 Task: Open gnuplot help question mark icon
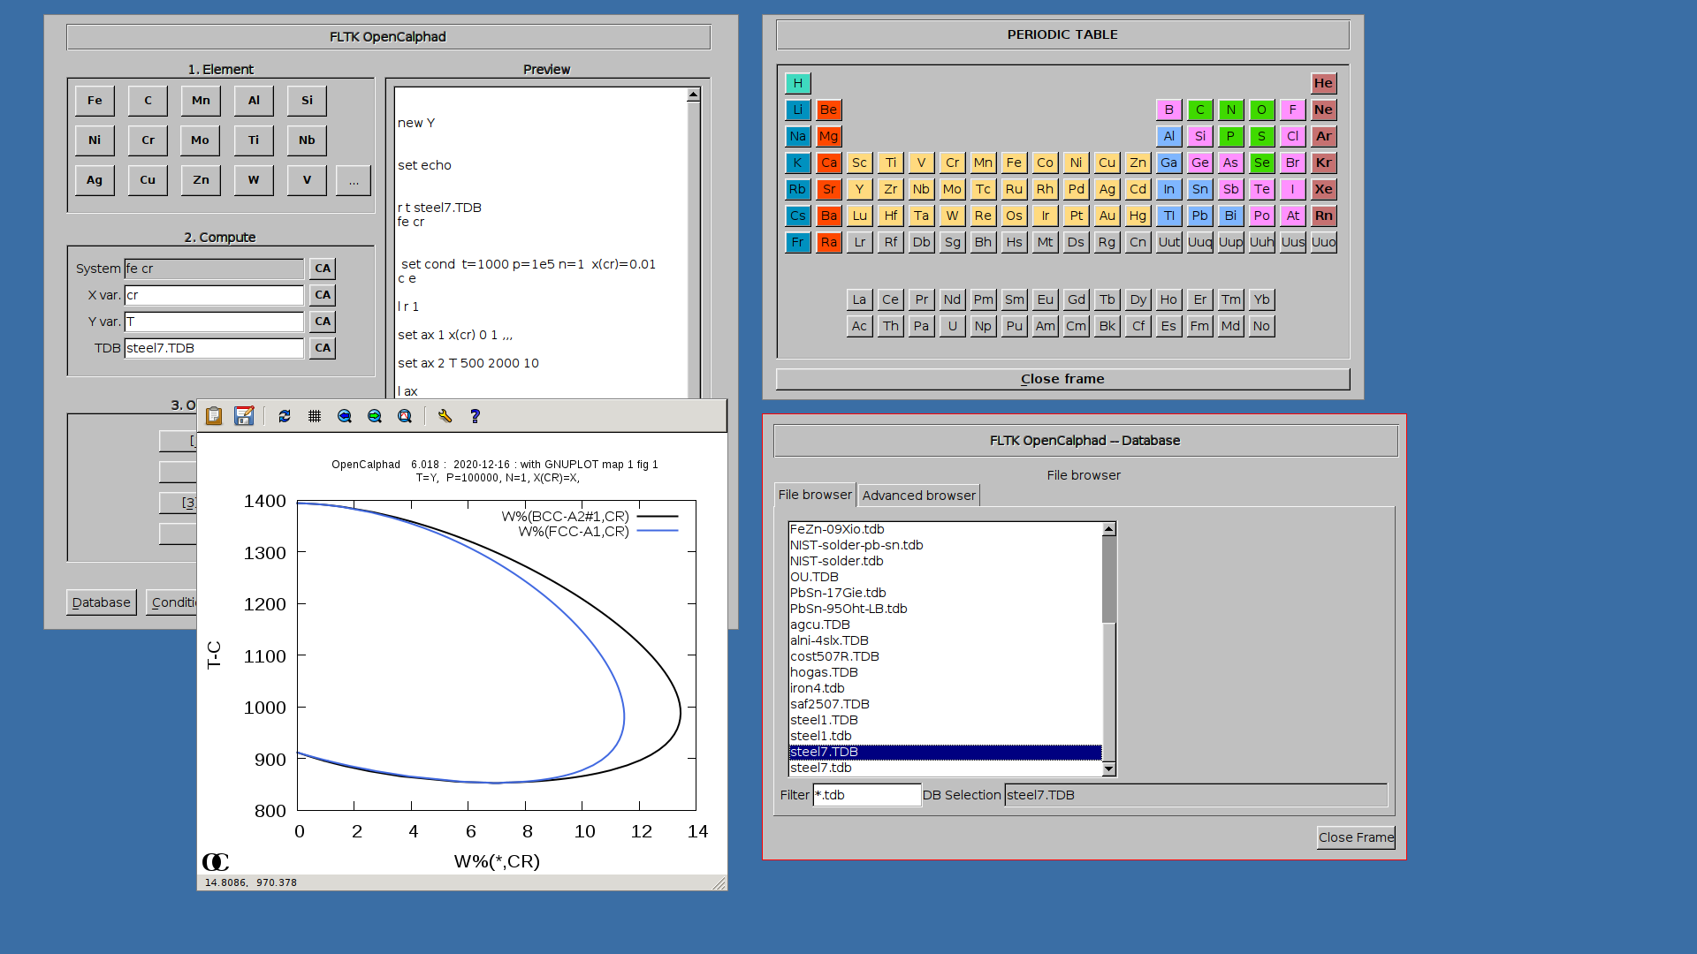point(475,416)
